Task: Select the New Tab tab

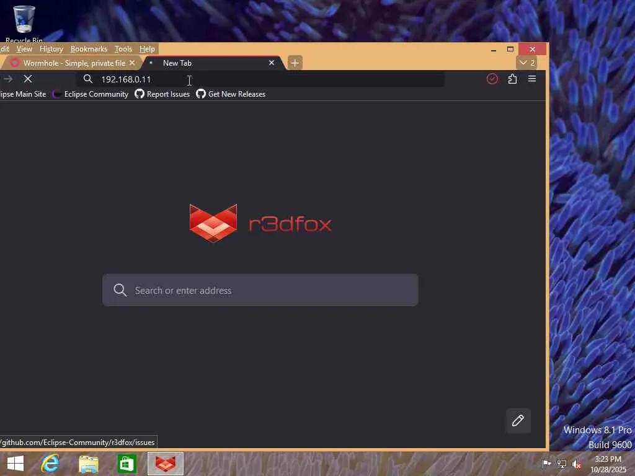Action: tap(212, 63)
